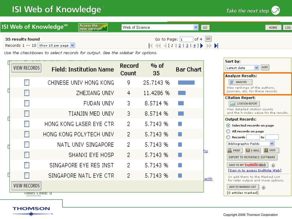Go back ten pages with double-left arrow
The width and height of the screenshot is (292, 219).
pyautogui.click(x=158, y=46)
